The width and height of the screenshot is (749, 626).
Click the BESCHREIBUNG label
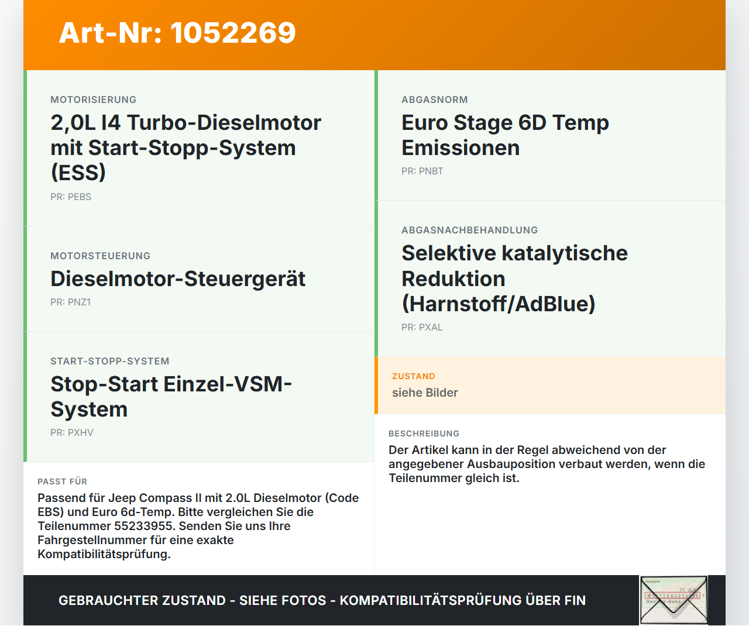[x=424, y=434]
